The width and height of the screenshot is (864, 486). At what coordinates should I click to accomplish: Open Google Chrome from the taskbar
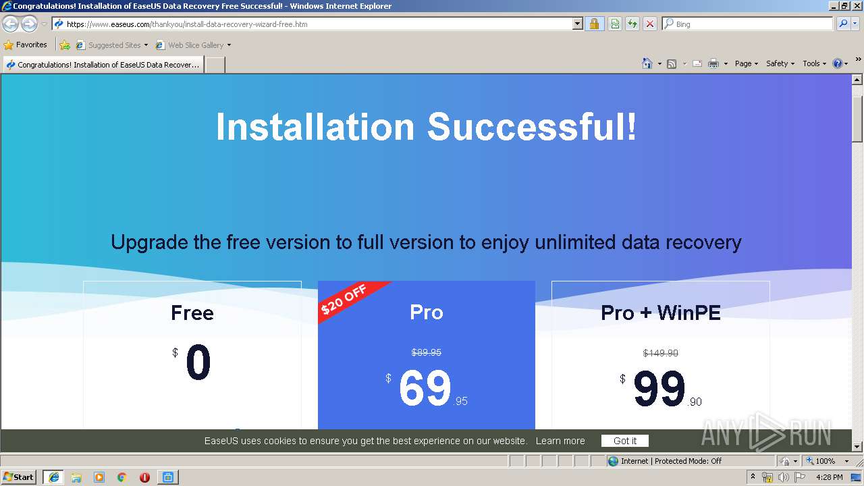(122, 477)
